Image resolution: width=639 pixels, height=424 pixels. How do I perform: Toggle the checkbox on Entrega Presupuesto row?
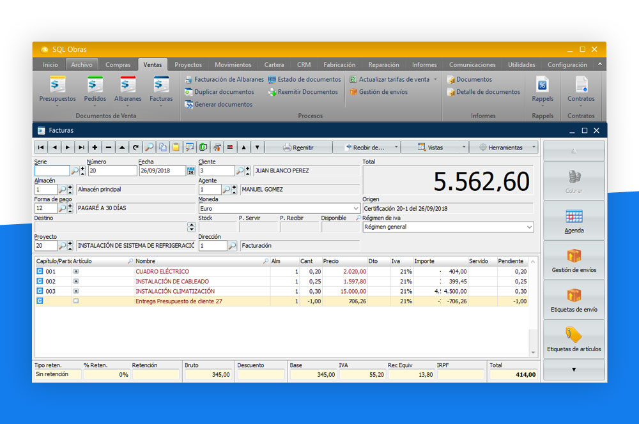click(x=76, y=301)
